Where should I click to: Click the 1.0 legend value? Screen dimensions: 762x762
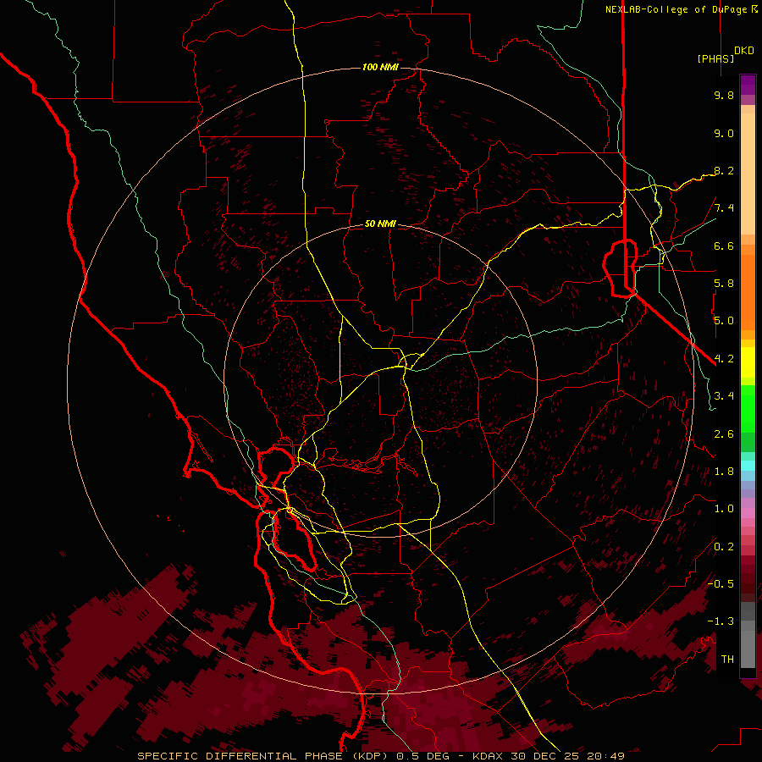pyautogui.click(x=724, y=509)
